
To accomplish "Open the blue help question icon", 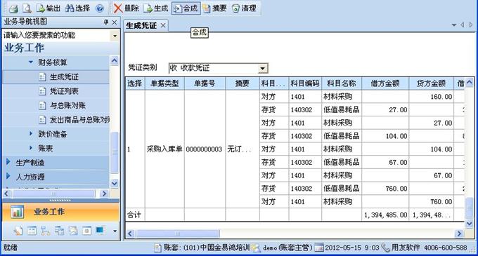I will (x=100, y=8).
